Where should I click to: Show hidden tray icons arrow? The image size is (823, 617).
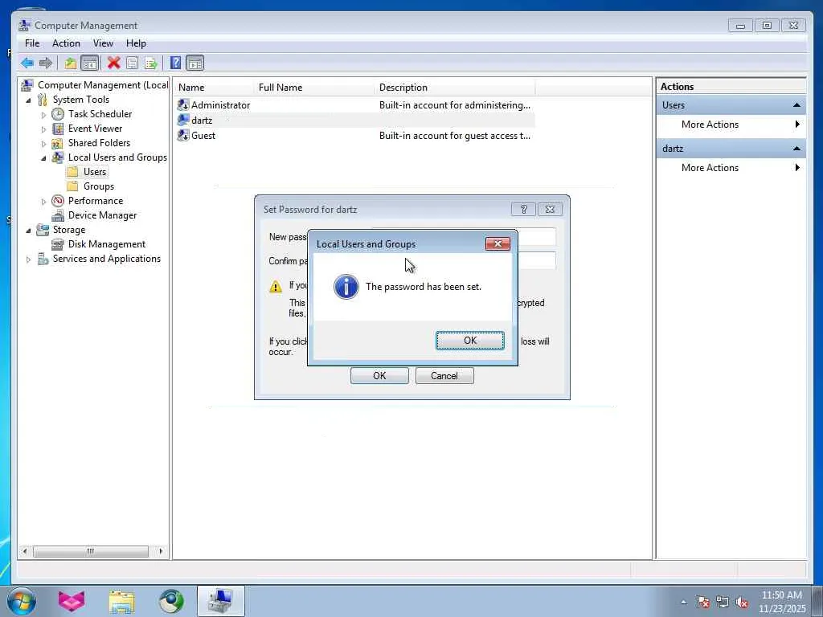(683, 603)
